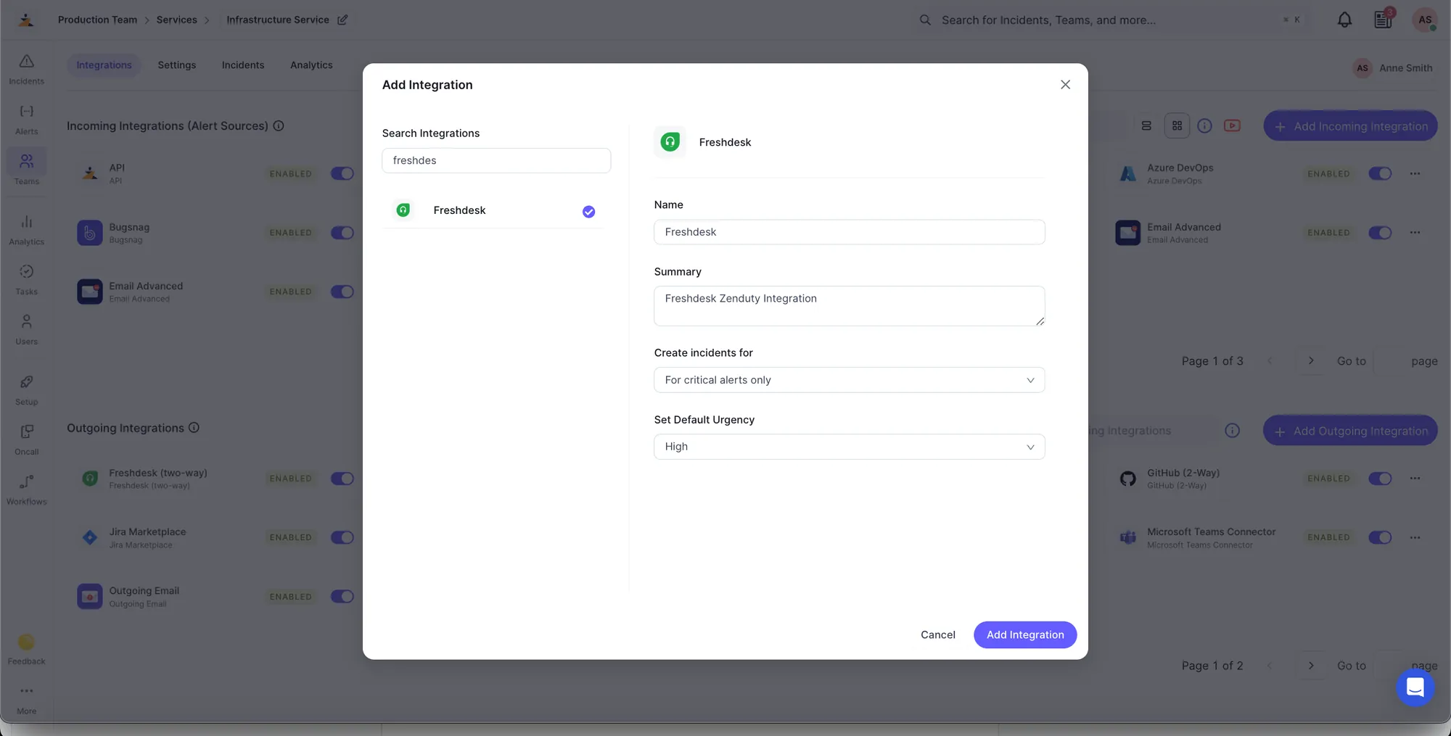Viewport: 1451px width, 736px height.
Task: Click the info icon beside Outgoing Integrations heading
Action: pos(194,428)
